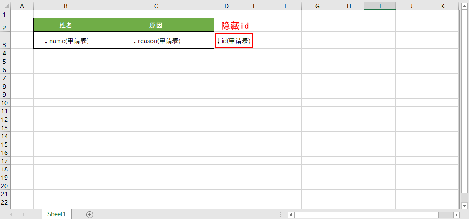The height and width of the screenshot is (219, 469).
Task: Select row 22 header
Action: click(x=5, y=202)
